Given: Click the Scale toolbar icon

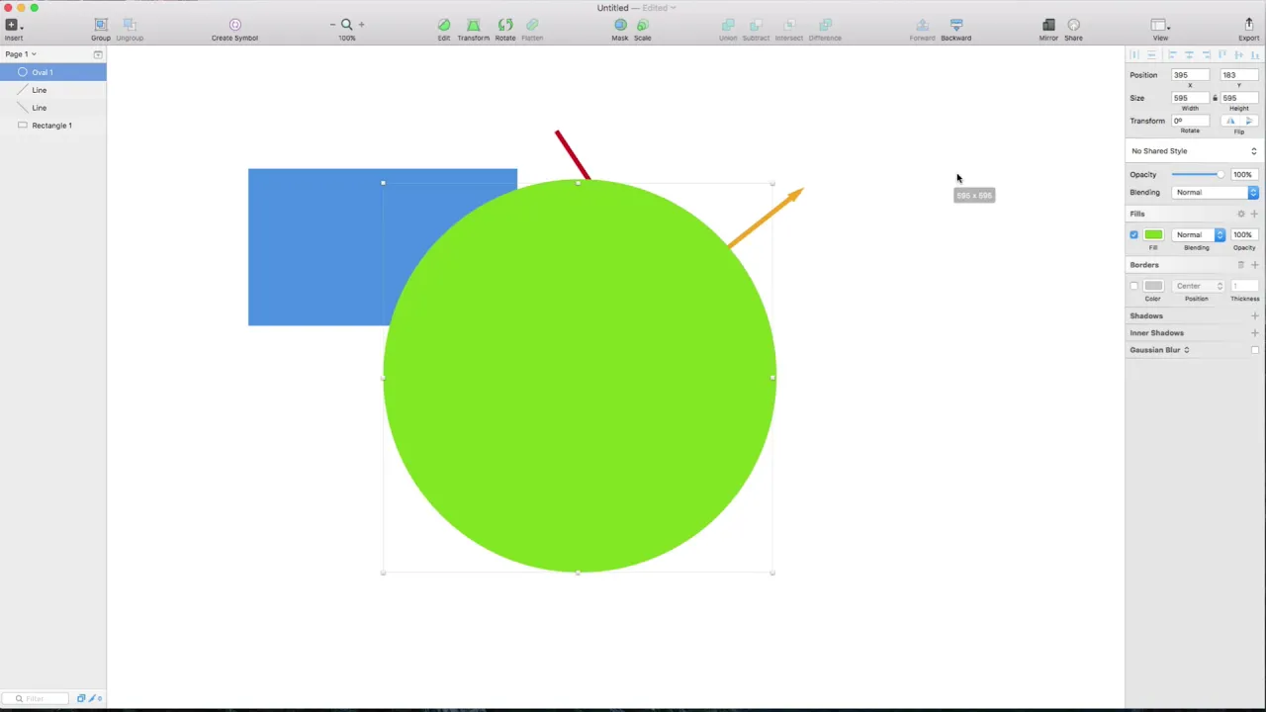Looking at the screenshot, I should (x=643, y=25).
